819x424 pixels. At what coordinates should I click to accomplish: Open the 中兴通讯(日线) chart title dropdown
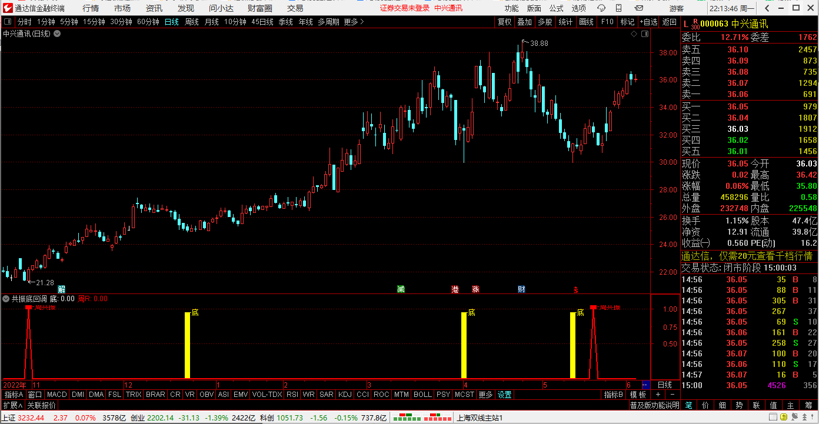(x=57, y=34)
